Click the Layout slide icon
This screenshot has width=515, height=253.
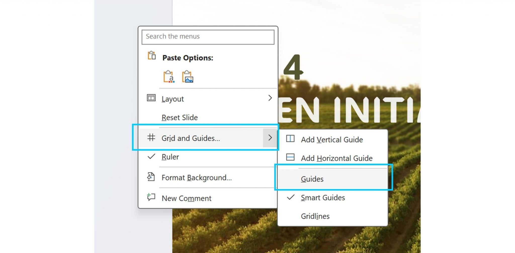tap(151, 98)
